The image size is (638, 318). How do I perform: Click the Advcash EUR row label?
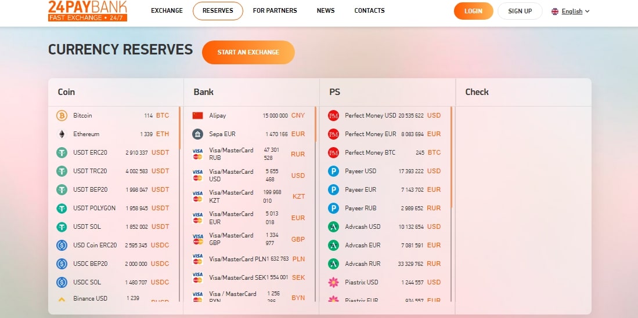point(362,245)
